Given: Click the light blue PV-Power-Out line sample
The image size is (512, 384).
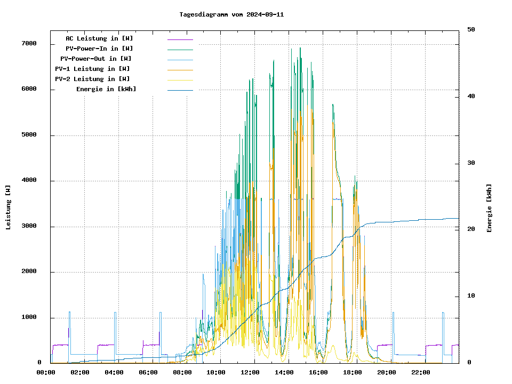Looking at the screenshot, I should 180,59.
